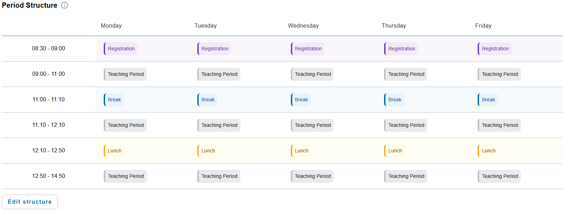Click the 08:30 - 09:00 time label
This screenshot has width=567, height=210.
(x=49, y=49)
